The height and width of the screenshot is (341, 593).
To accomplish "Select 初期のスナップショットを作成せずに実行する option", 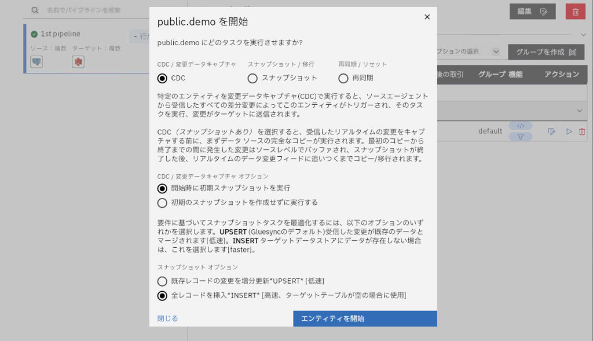I will pyautogui.click(x=162, y=203).
